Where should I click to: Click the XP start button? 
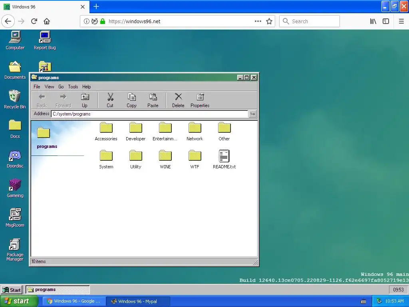coord(18,301)
